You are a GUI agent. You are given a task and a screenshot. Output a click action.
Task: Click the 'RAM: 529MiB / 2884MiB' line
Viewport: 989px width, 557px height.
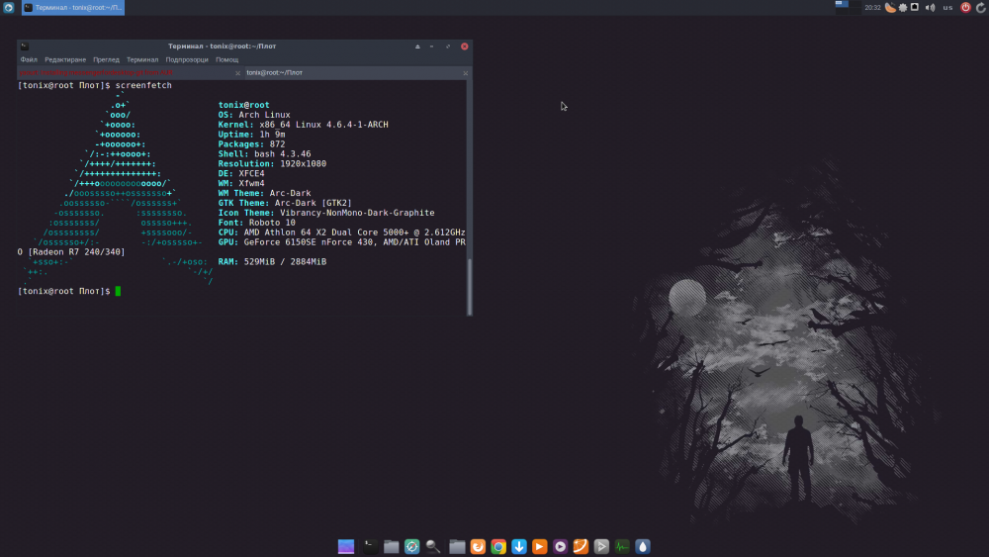pos(273,261)
